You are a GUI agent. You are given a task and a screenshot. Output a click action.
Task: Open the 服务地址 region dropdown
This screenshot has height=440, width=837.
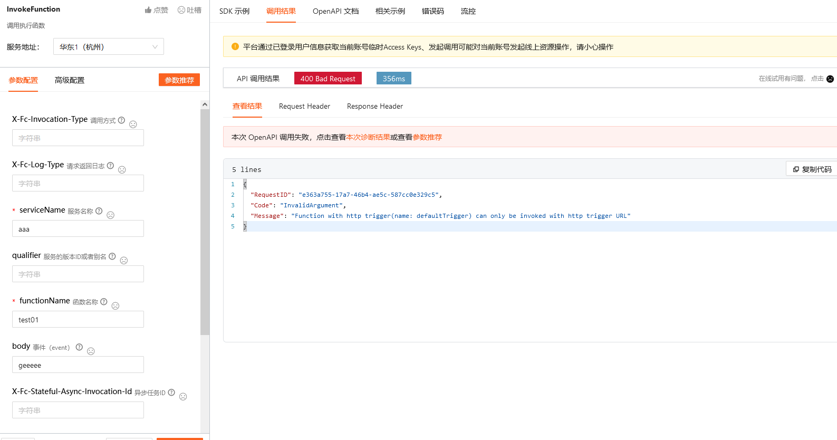109,46
